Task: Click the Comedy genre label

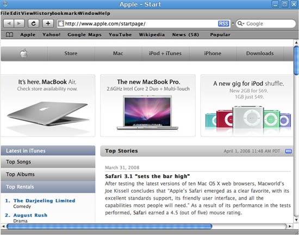Action: pyautogui.click(x=22, y=206)
